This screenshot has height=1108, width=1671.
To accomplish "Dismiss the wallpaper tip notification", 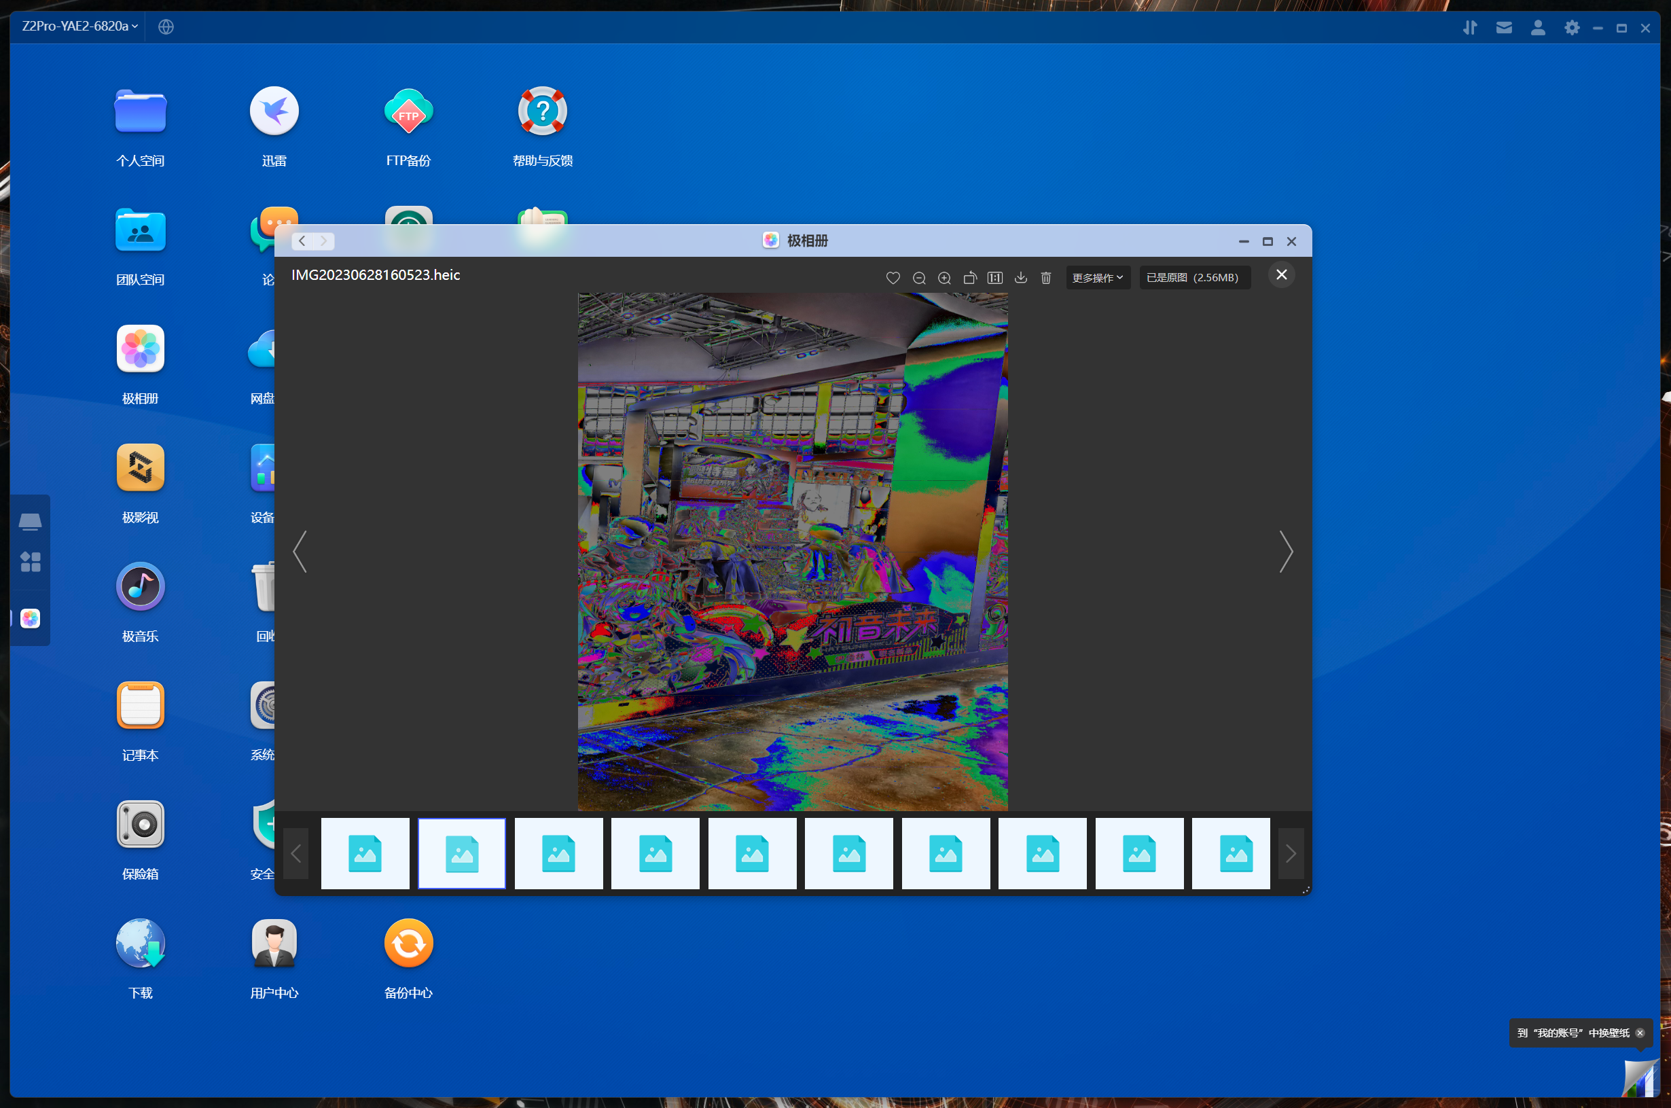I will 1640,1033.
